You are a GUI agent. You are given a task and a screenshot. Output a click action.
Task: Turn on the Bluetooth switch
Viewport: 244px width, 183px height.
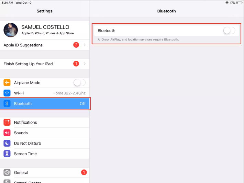click(229, 31)
